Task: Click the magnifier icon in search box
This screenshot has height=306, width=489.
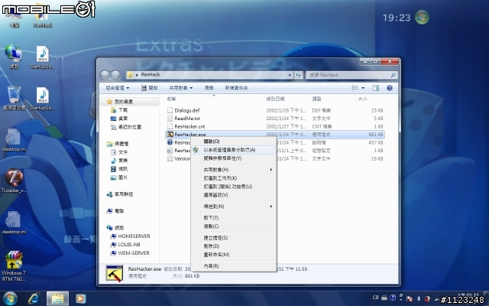Action: click(x=393, y=75)
